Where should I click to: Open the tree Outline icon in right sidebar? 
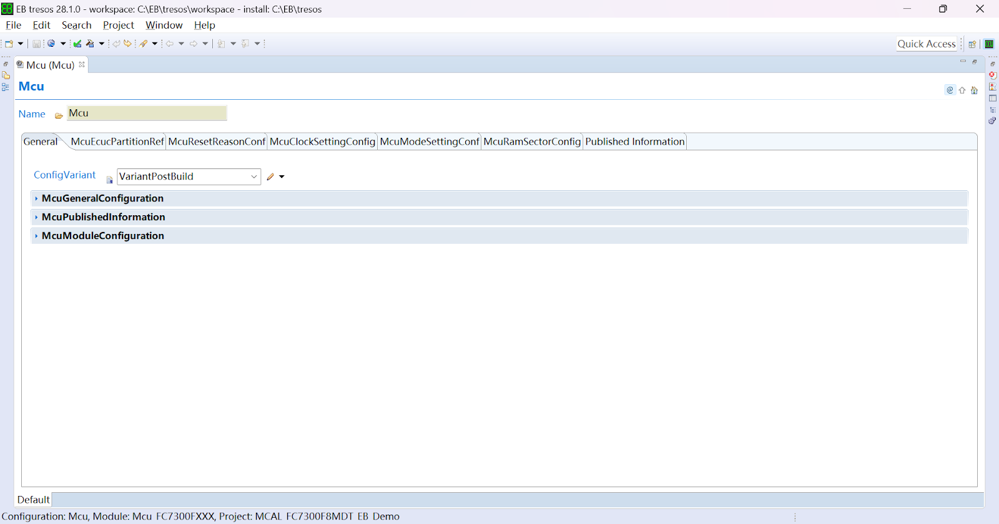(x=993, y=110)
